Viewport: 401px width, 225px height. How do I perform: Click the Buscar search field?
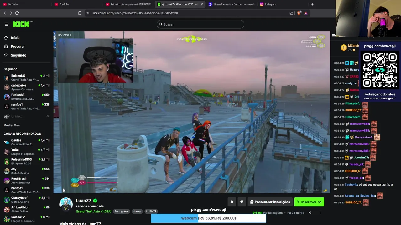200,24
